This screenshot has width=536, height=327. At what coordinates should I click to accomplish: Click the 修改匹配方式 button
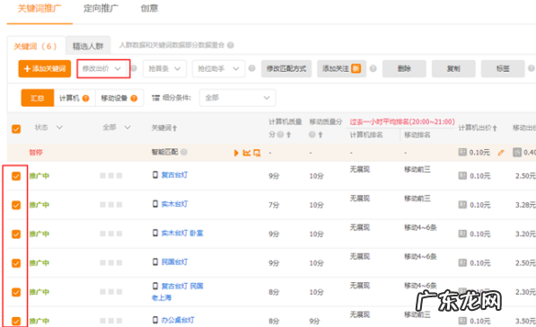click(286, 69)
